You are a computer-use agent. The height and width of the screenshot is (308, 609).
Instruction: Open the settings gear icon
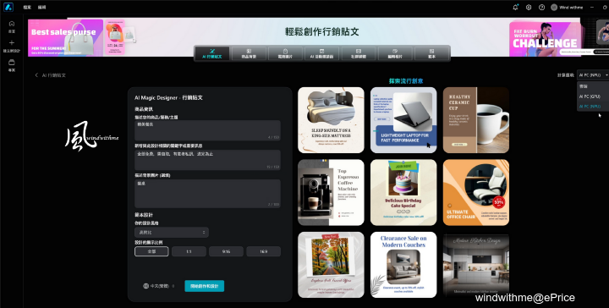coord(529,7)
